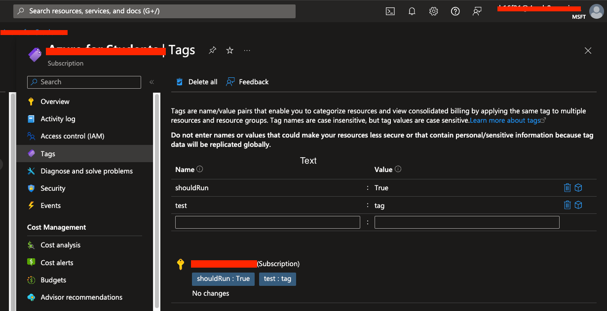Image resolution: width=607 pixels, height=311 pixels.
Task: Open Learn more about tags link
Action: (508, 120)
